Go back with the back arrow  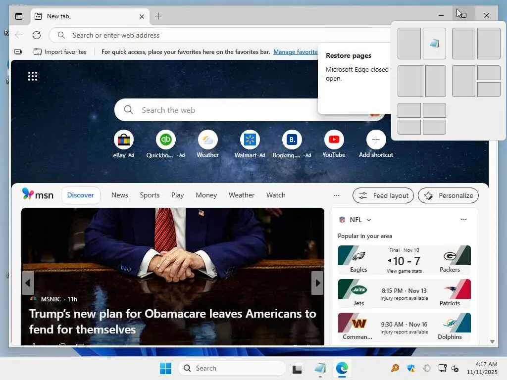[19, 35]
